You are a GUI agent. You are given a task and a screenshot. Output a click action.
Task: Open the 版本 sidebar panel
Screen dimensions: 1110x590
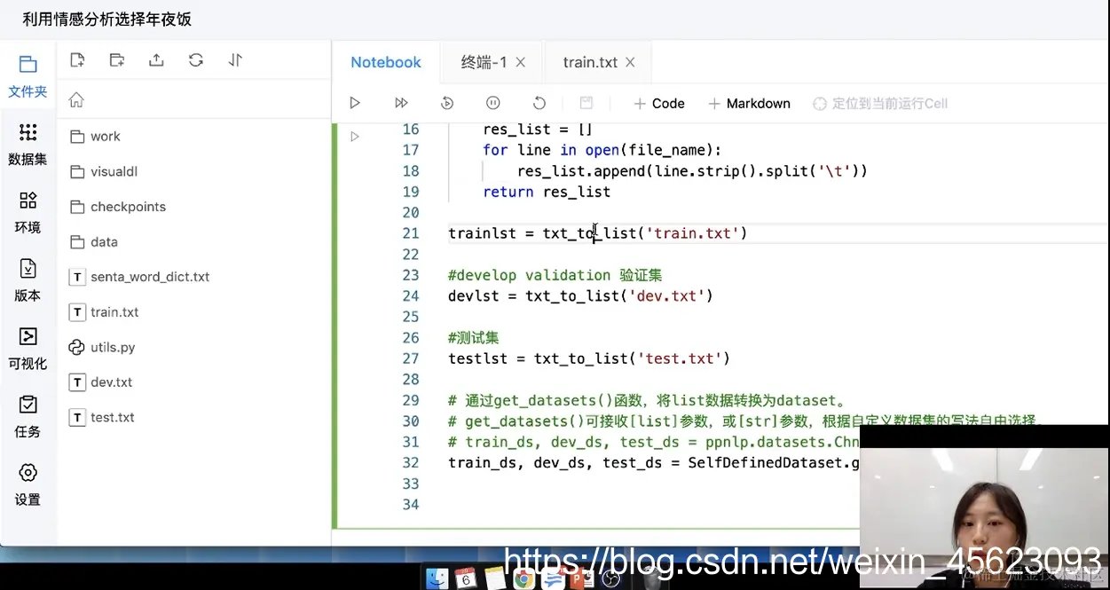point(28,280)
